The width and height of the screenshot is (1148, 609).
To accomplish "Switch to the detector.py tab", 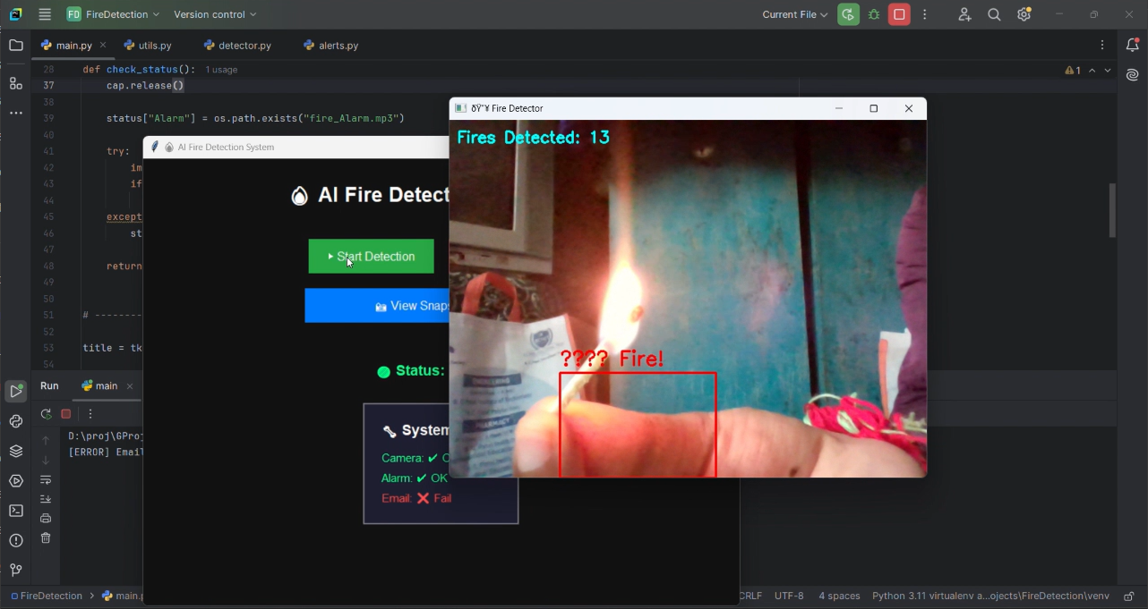I will 237,45.
